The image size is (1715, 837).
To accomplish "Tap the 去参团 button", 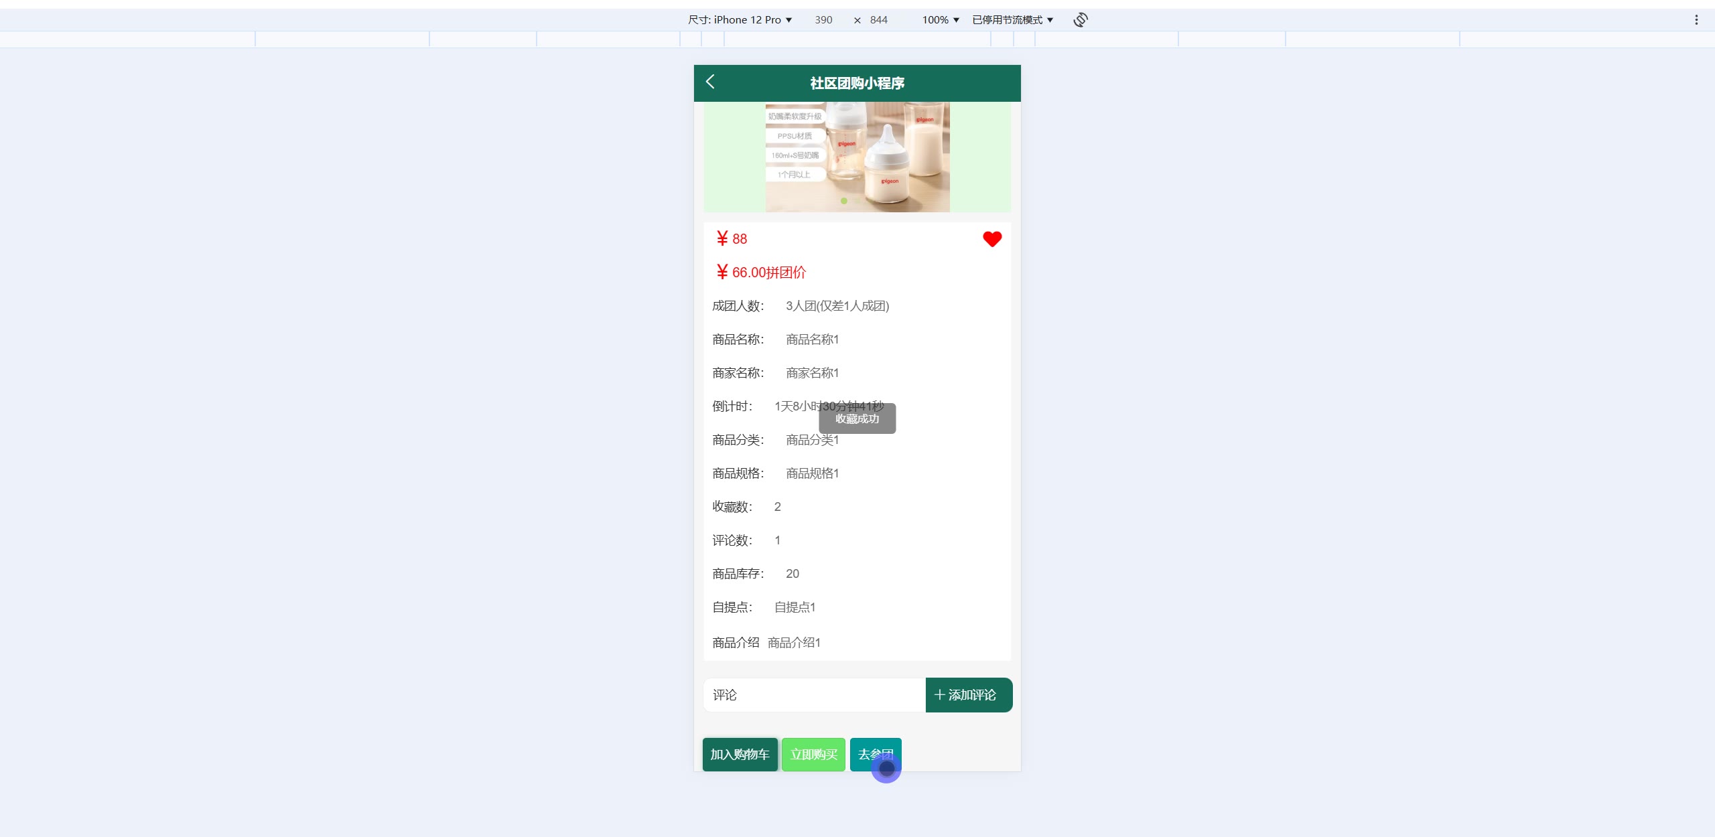I will click(875, 755).
